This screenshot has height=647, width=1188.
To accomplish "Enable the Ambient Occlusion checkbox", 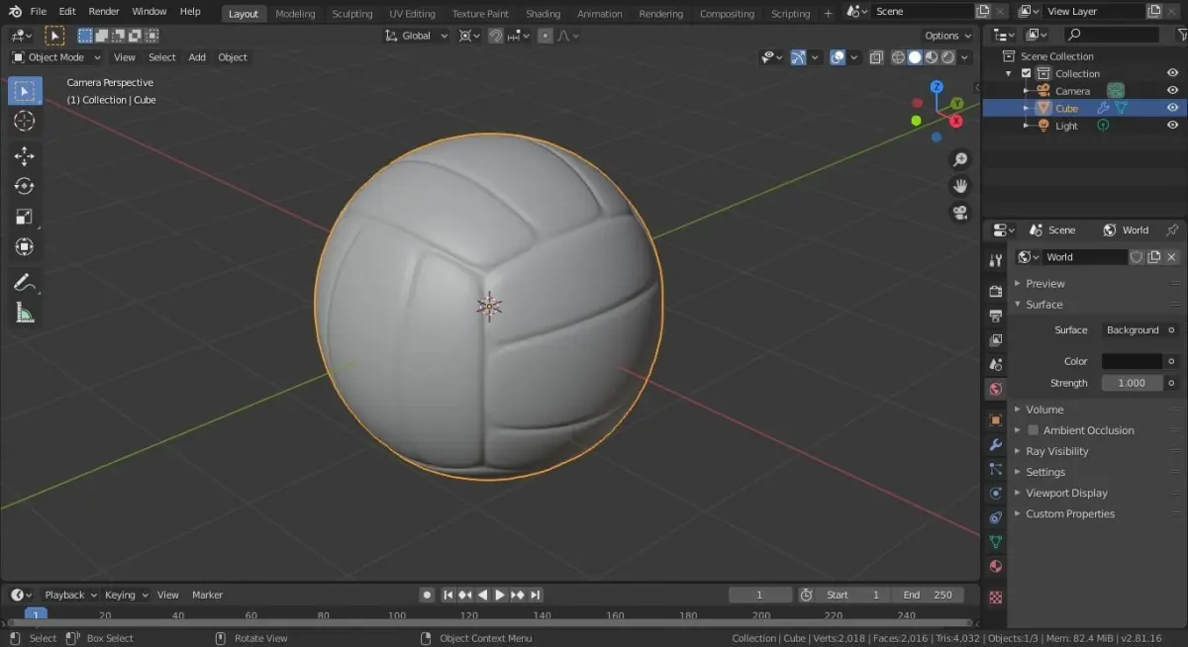I will (x=1033, y=430).
